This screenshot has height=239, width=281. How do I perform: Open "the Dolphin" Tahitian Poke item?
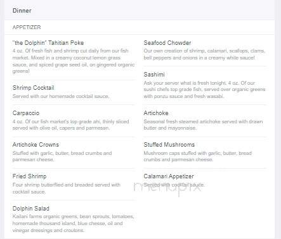pyautogui.click(x=48, y=43)
